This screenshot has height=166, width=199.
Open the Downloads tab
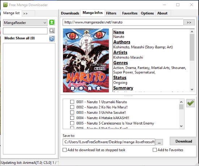pyautogui.click(x=70, y=13)
